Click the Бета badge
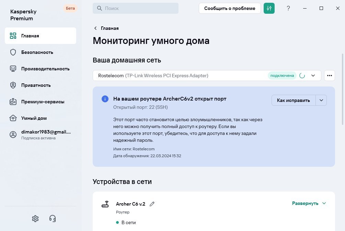This screenshot has width=345, height=231. [x=70, y=8]
